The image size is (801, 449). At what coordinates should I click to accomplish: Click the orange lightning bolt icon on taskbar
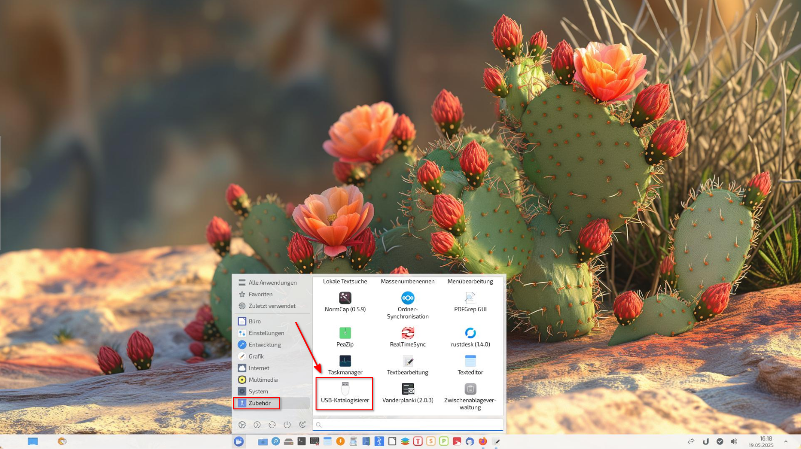340,441
